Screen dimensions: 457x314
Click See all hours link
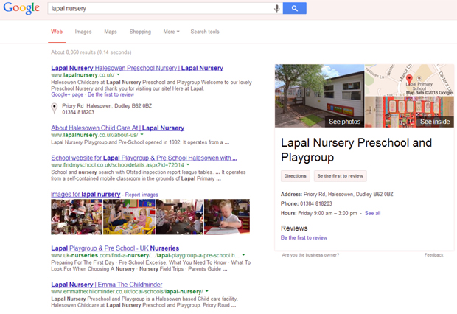(x=372, y=213)
